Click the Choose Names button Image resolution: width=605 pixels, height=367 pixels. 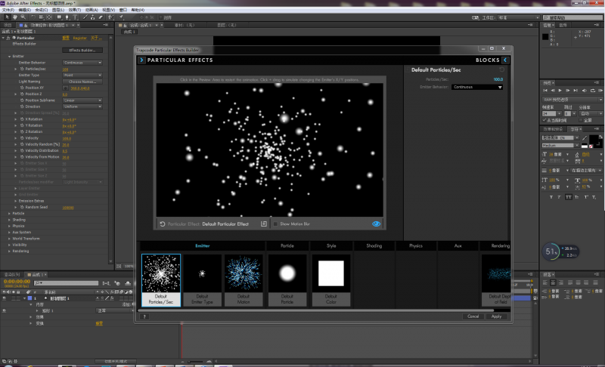tap(82, 82)
